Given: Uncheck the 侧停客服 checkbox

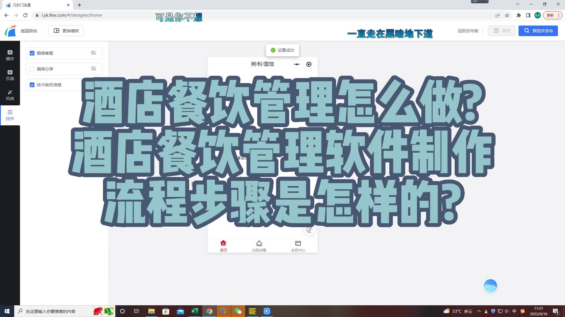Looking at the screenshot, I should [x=32, y=53].
